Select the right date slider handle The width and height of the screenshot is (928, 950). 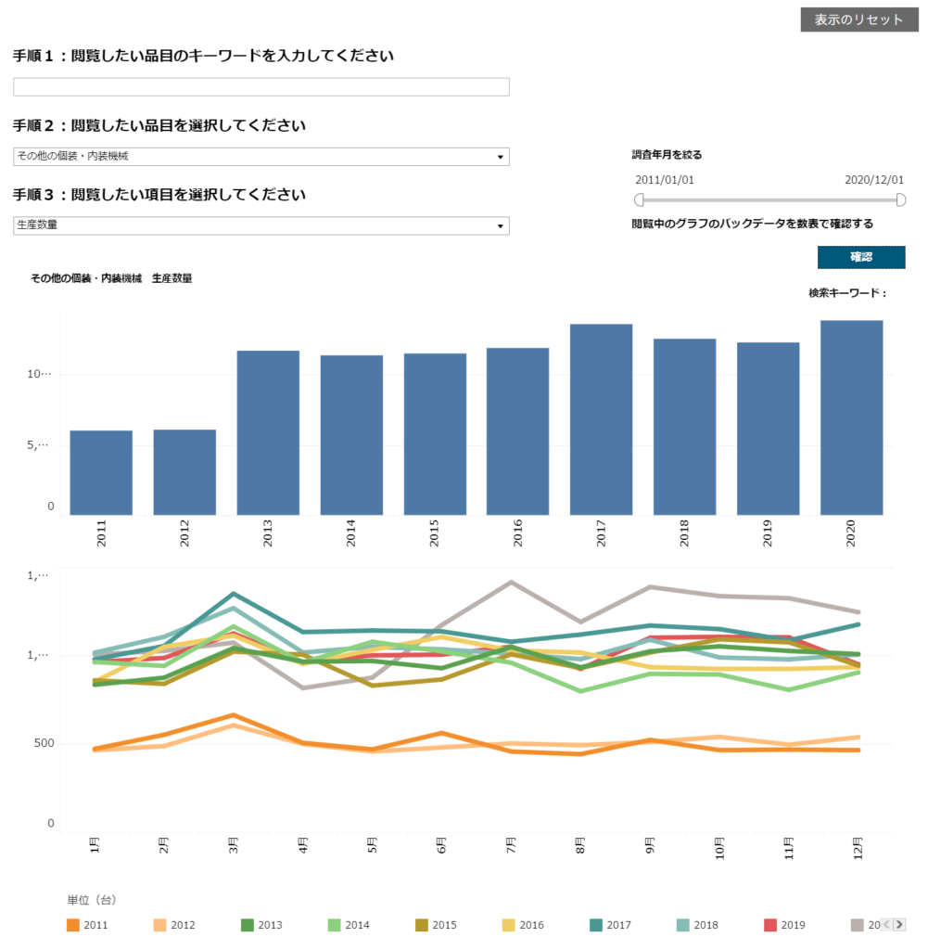click(901, 200)
